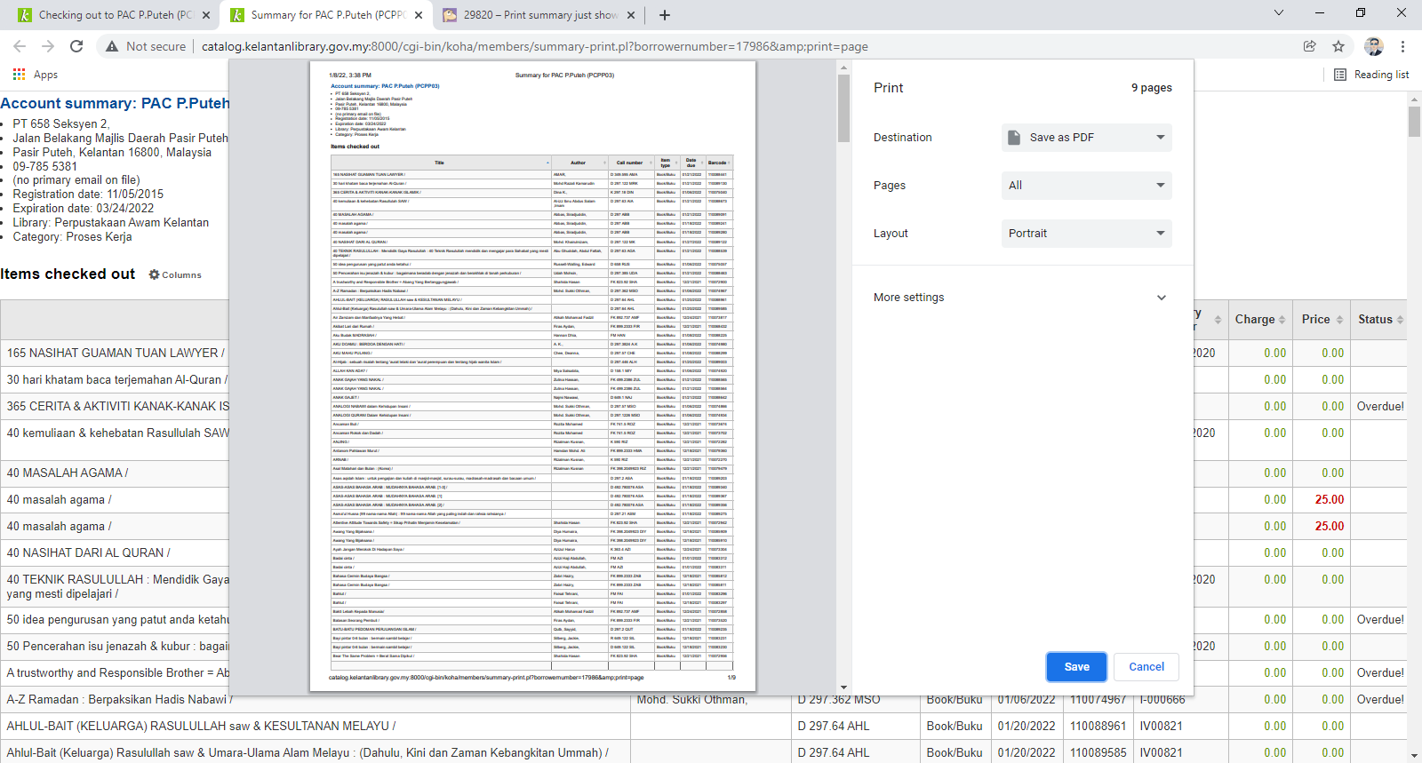Open the Destination dropdown Save as PDF
This screenshot has width=1422, height=763.
1086,138
